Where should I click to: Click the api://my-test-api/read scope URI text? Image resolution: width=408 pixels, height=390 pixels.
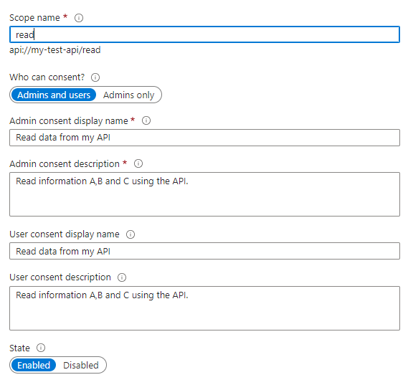[x=55, y=50]
